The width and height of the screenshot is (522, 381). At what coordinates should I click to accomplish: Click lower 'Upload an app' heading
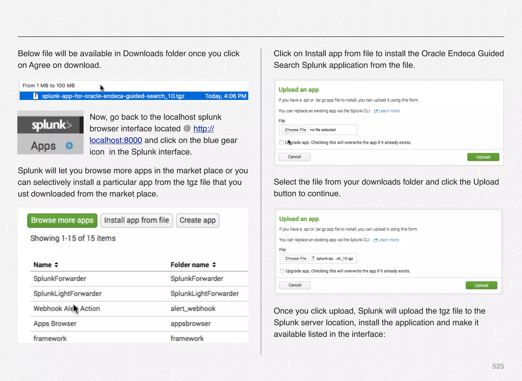click(x=299, y=219)
